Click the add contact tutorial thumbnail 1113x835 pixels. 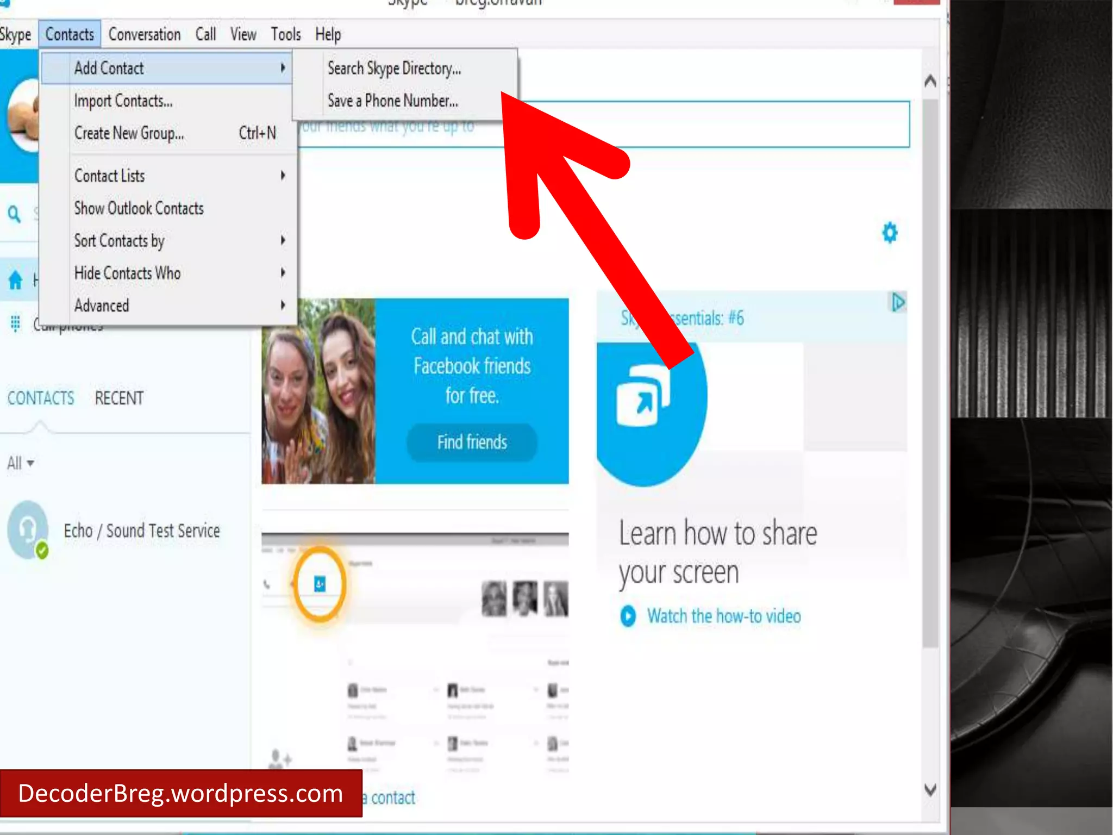coord(415,652)
